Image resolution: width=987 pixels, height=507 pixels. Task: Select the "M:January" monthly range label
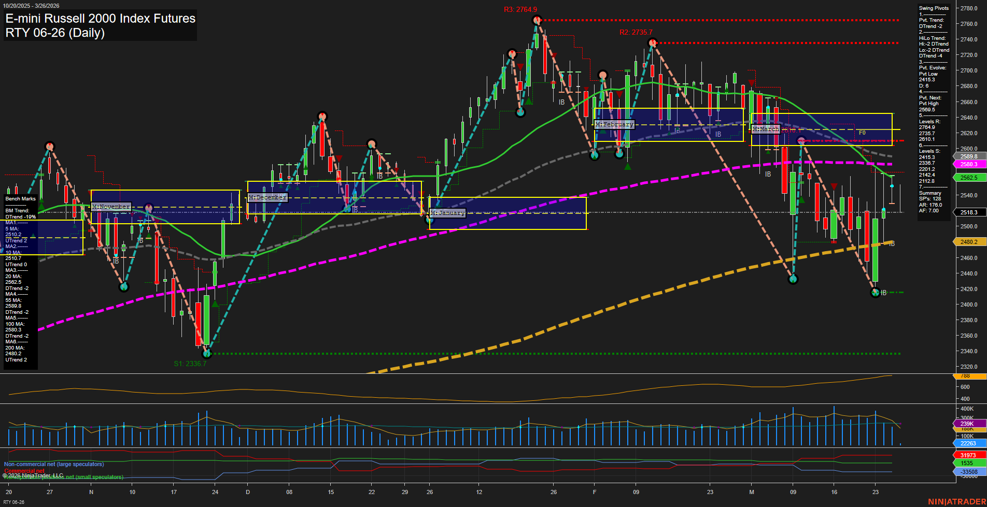[448, 213]
